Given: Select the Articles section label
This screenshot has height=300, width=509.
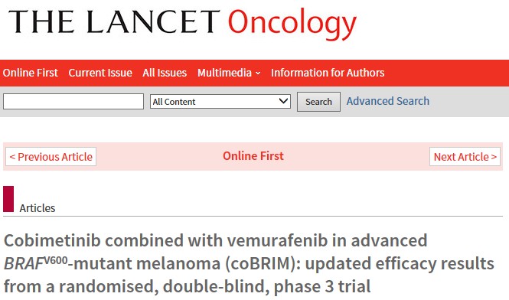Looking at the screenshot, I should (x=38, y=208).
